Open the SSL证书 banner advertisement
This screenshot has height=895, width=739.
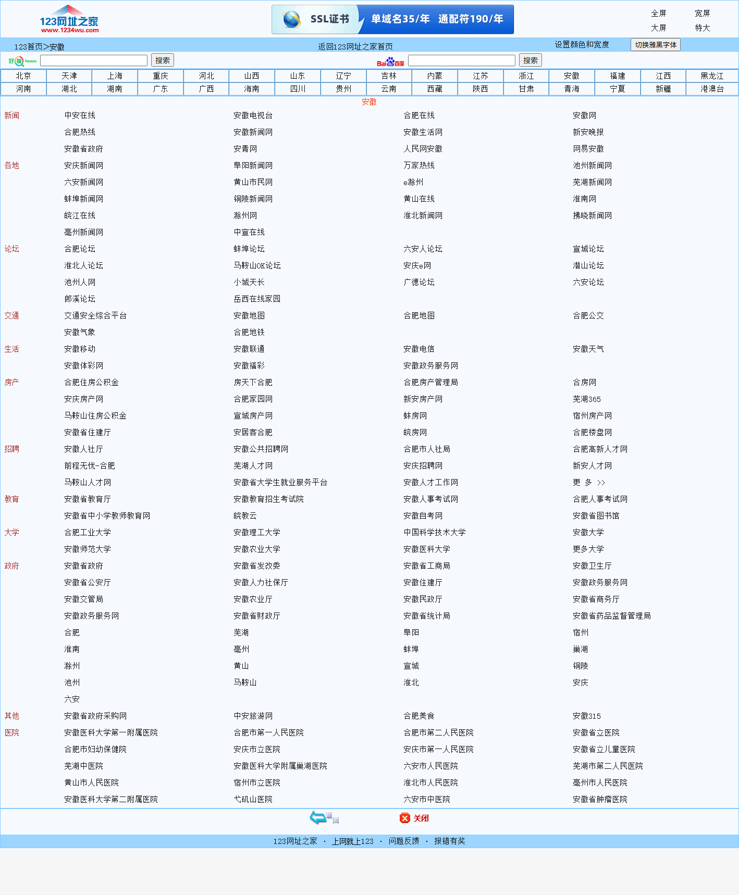[392, 20]
